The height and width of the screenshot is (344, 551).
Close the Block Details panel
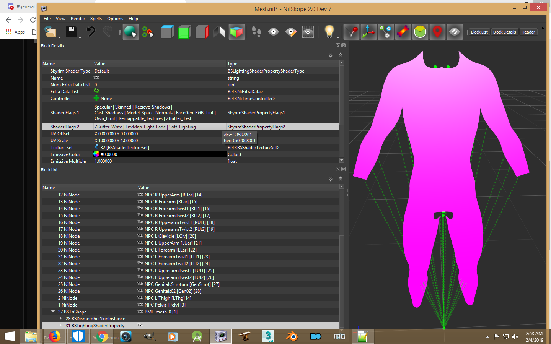343,45
